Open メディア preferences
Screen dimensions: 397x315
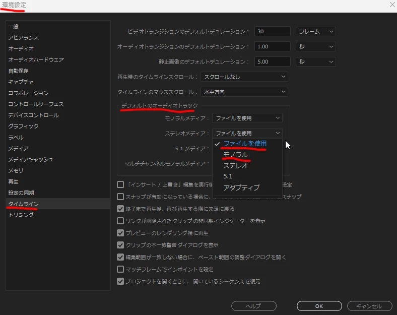tap(18, 148)
